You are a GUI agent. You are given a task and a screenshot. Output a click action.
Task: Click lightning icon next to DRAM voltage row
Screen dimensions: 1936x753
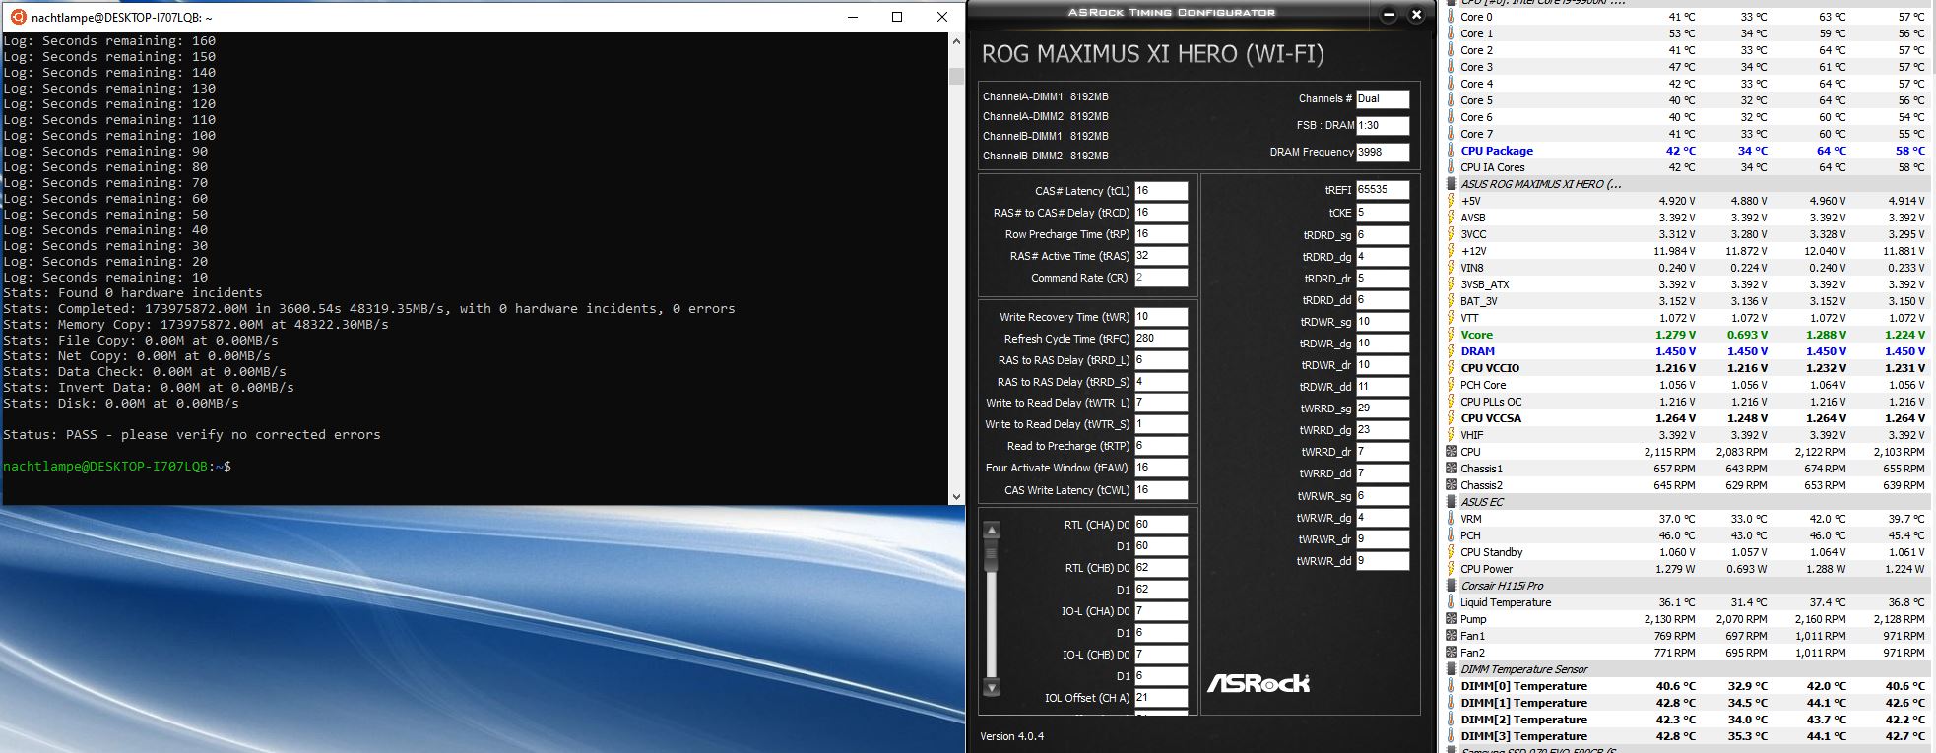tap(1451, 351)
